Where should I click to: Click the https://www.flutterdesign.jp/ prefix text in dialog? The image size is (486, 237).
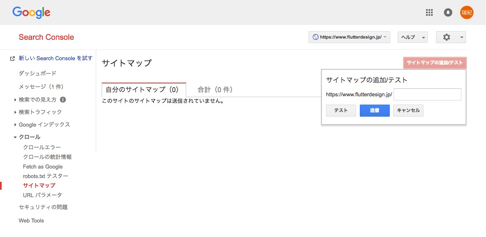point(359,95)
